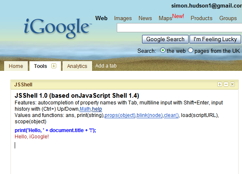Click the I'm Feeling Lucky button
Screen dimensions: 242x174
pyautogui.click(x=215, y=39)
